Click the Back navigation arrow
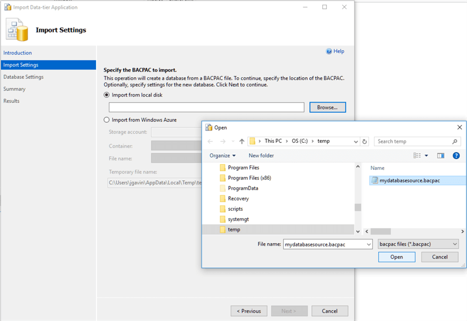The width and height of the screenshot is (467, 321). 210,141
